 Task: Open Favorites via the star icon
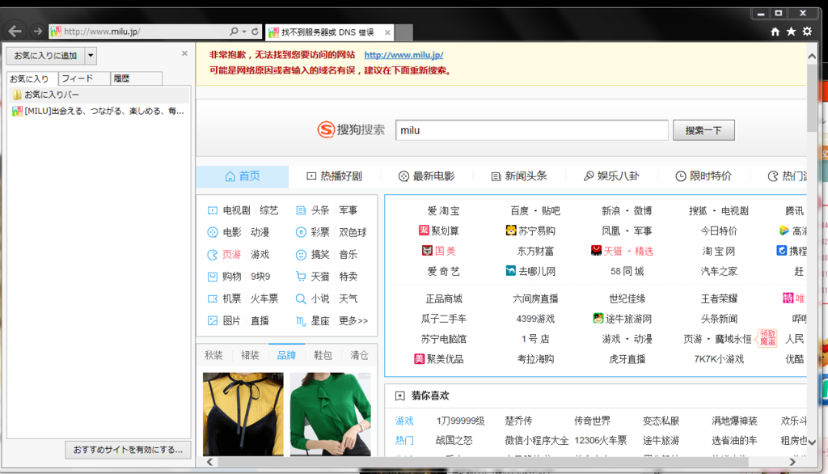pyautogui.click(x=791, y=32)
